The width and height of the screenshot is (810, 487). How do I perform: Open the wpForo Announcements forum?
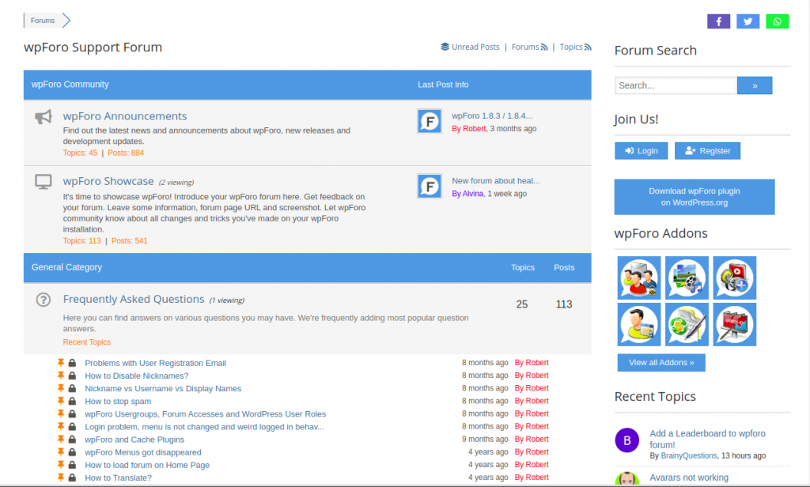pos(125,116)
